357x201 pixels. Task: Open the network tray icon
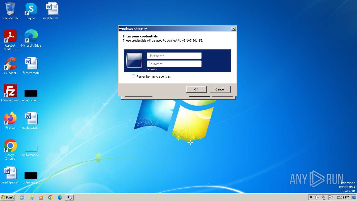coord(324,197)
